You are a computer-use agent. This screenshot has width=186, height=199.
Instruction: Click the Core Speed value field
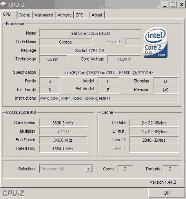(63, 123)
